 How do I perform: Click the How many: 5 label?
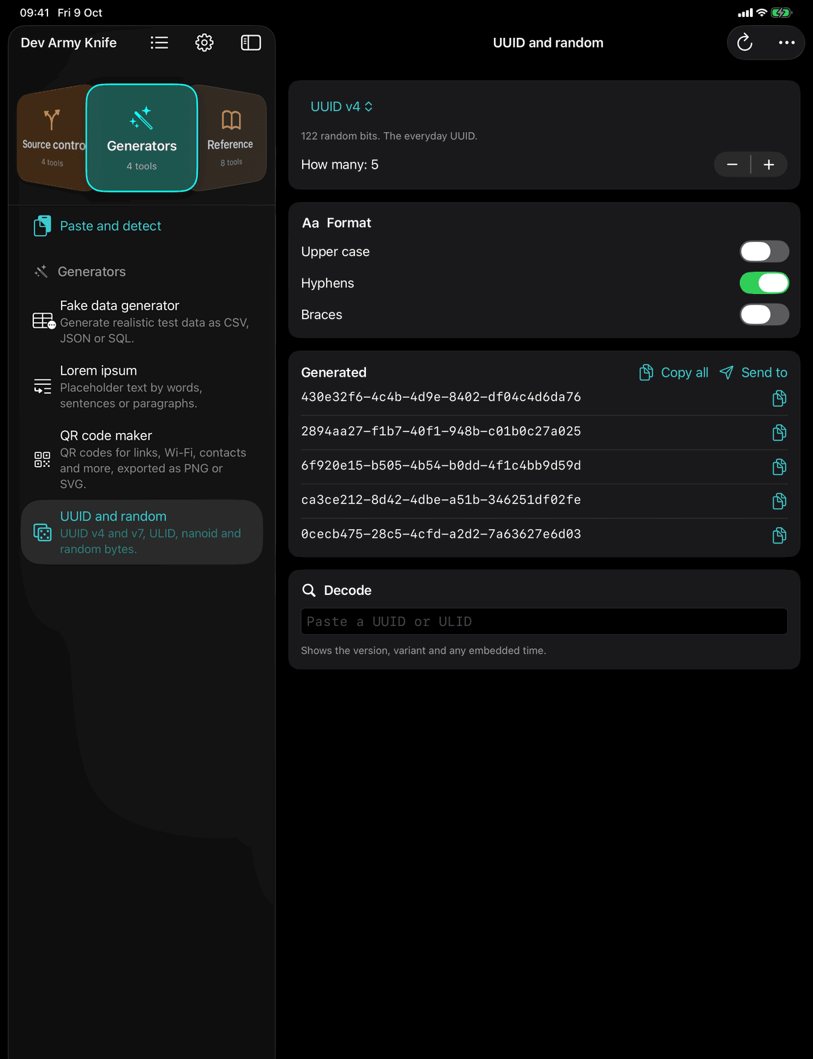point(340,165)
